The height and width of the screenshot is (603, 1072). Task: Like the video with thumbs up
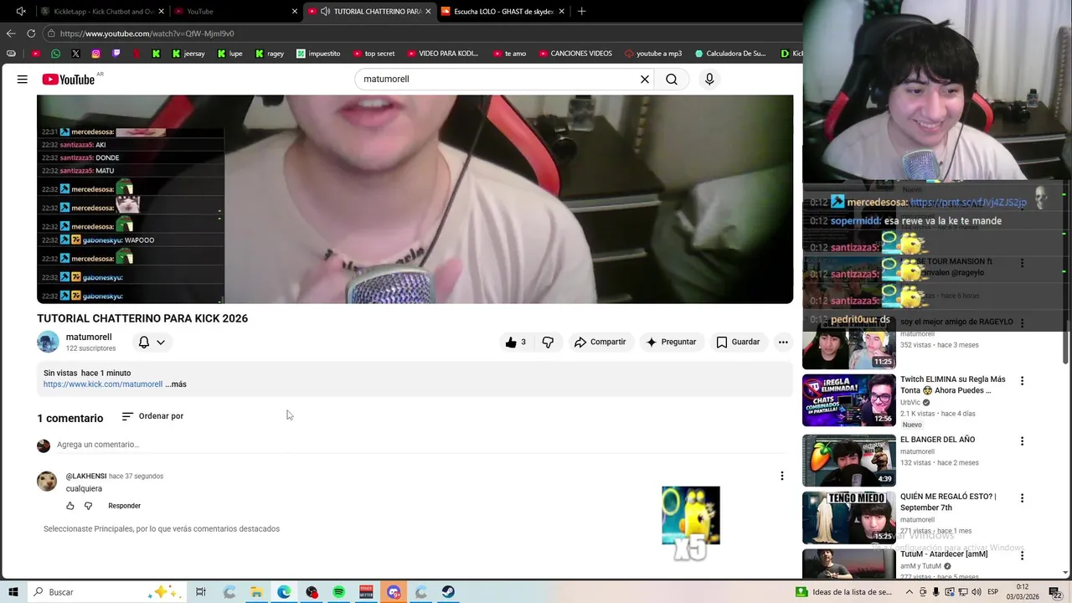[516, 342]
